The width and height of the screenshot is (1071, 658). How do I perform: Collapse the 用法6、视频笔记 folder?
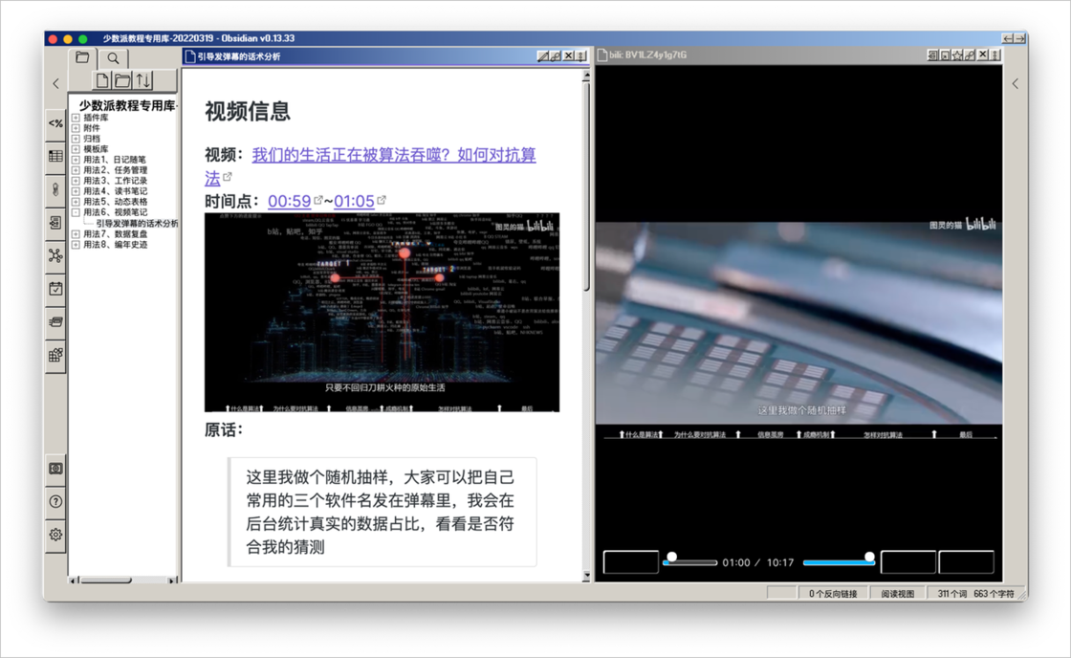coord(76,212)
